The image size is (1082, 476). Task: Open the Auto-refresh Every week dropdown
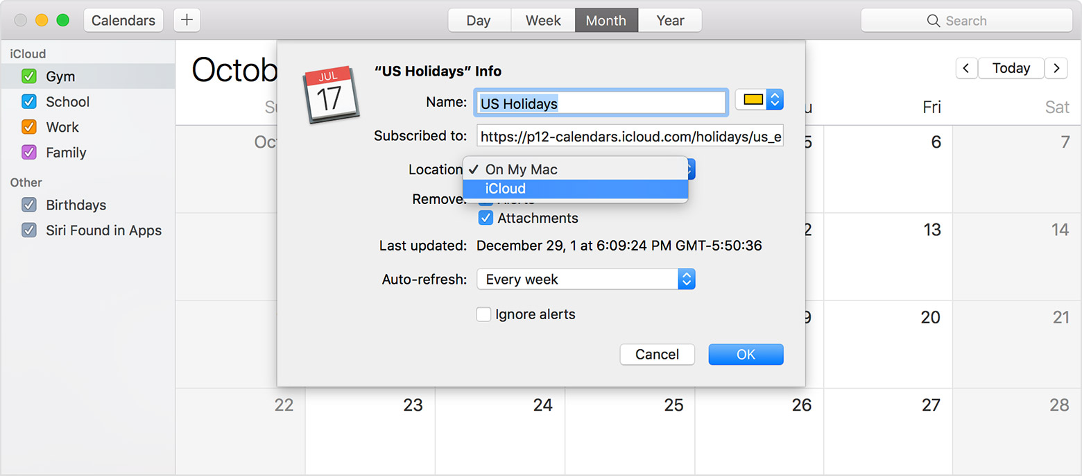tap(585, 280)
